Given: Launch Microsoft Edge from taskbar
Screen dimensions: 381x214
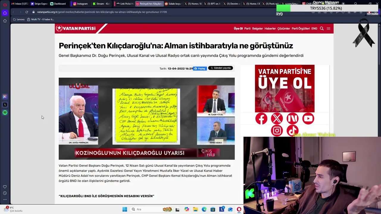Looking at the screenshot, I should tap(204, 209).
